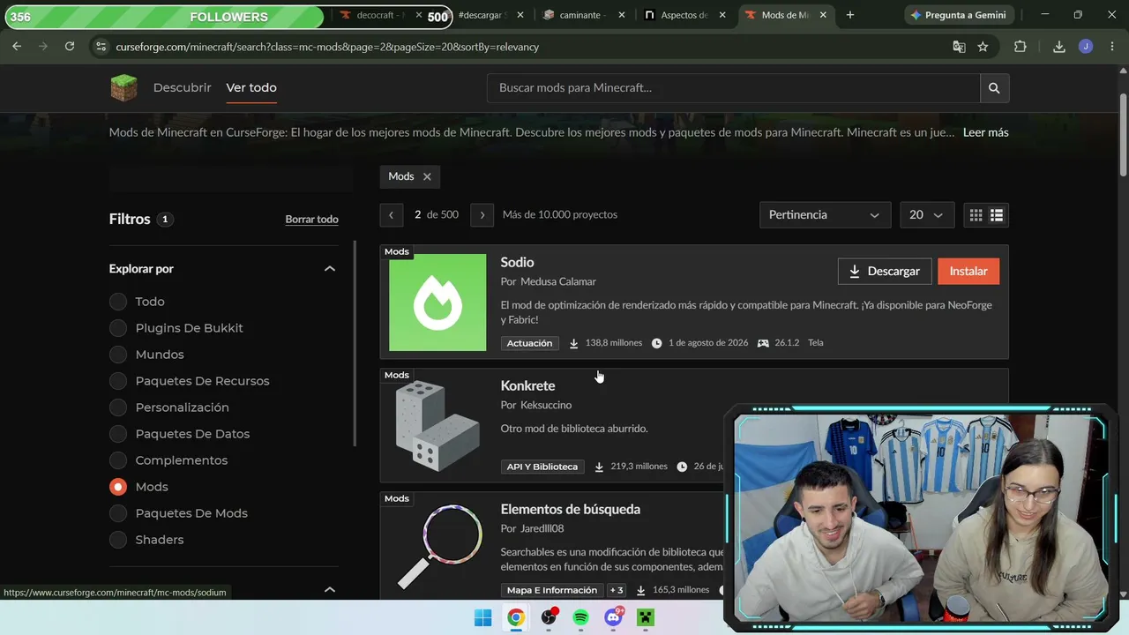Close the #descargar tab
The image size is (1129, 635).
[520, 15]
